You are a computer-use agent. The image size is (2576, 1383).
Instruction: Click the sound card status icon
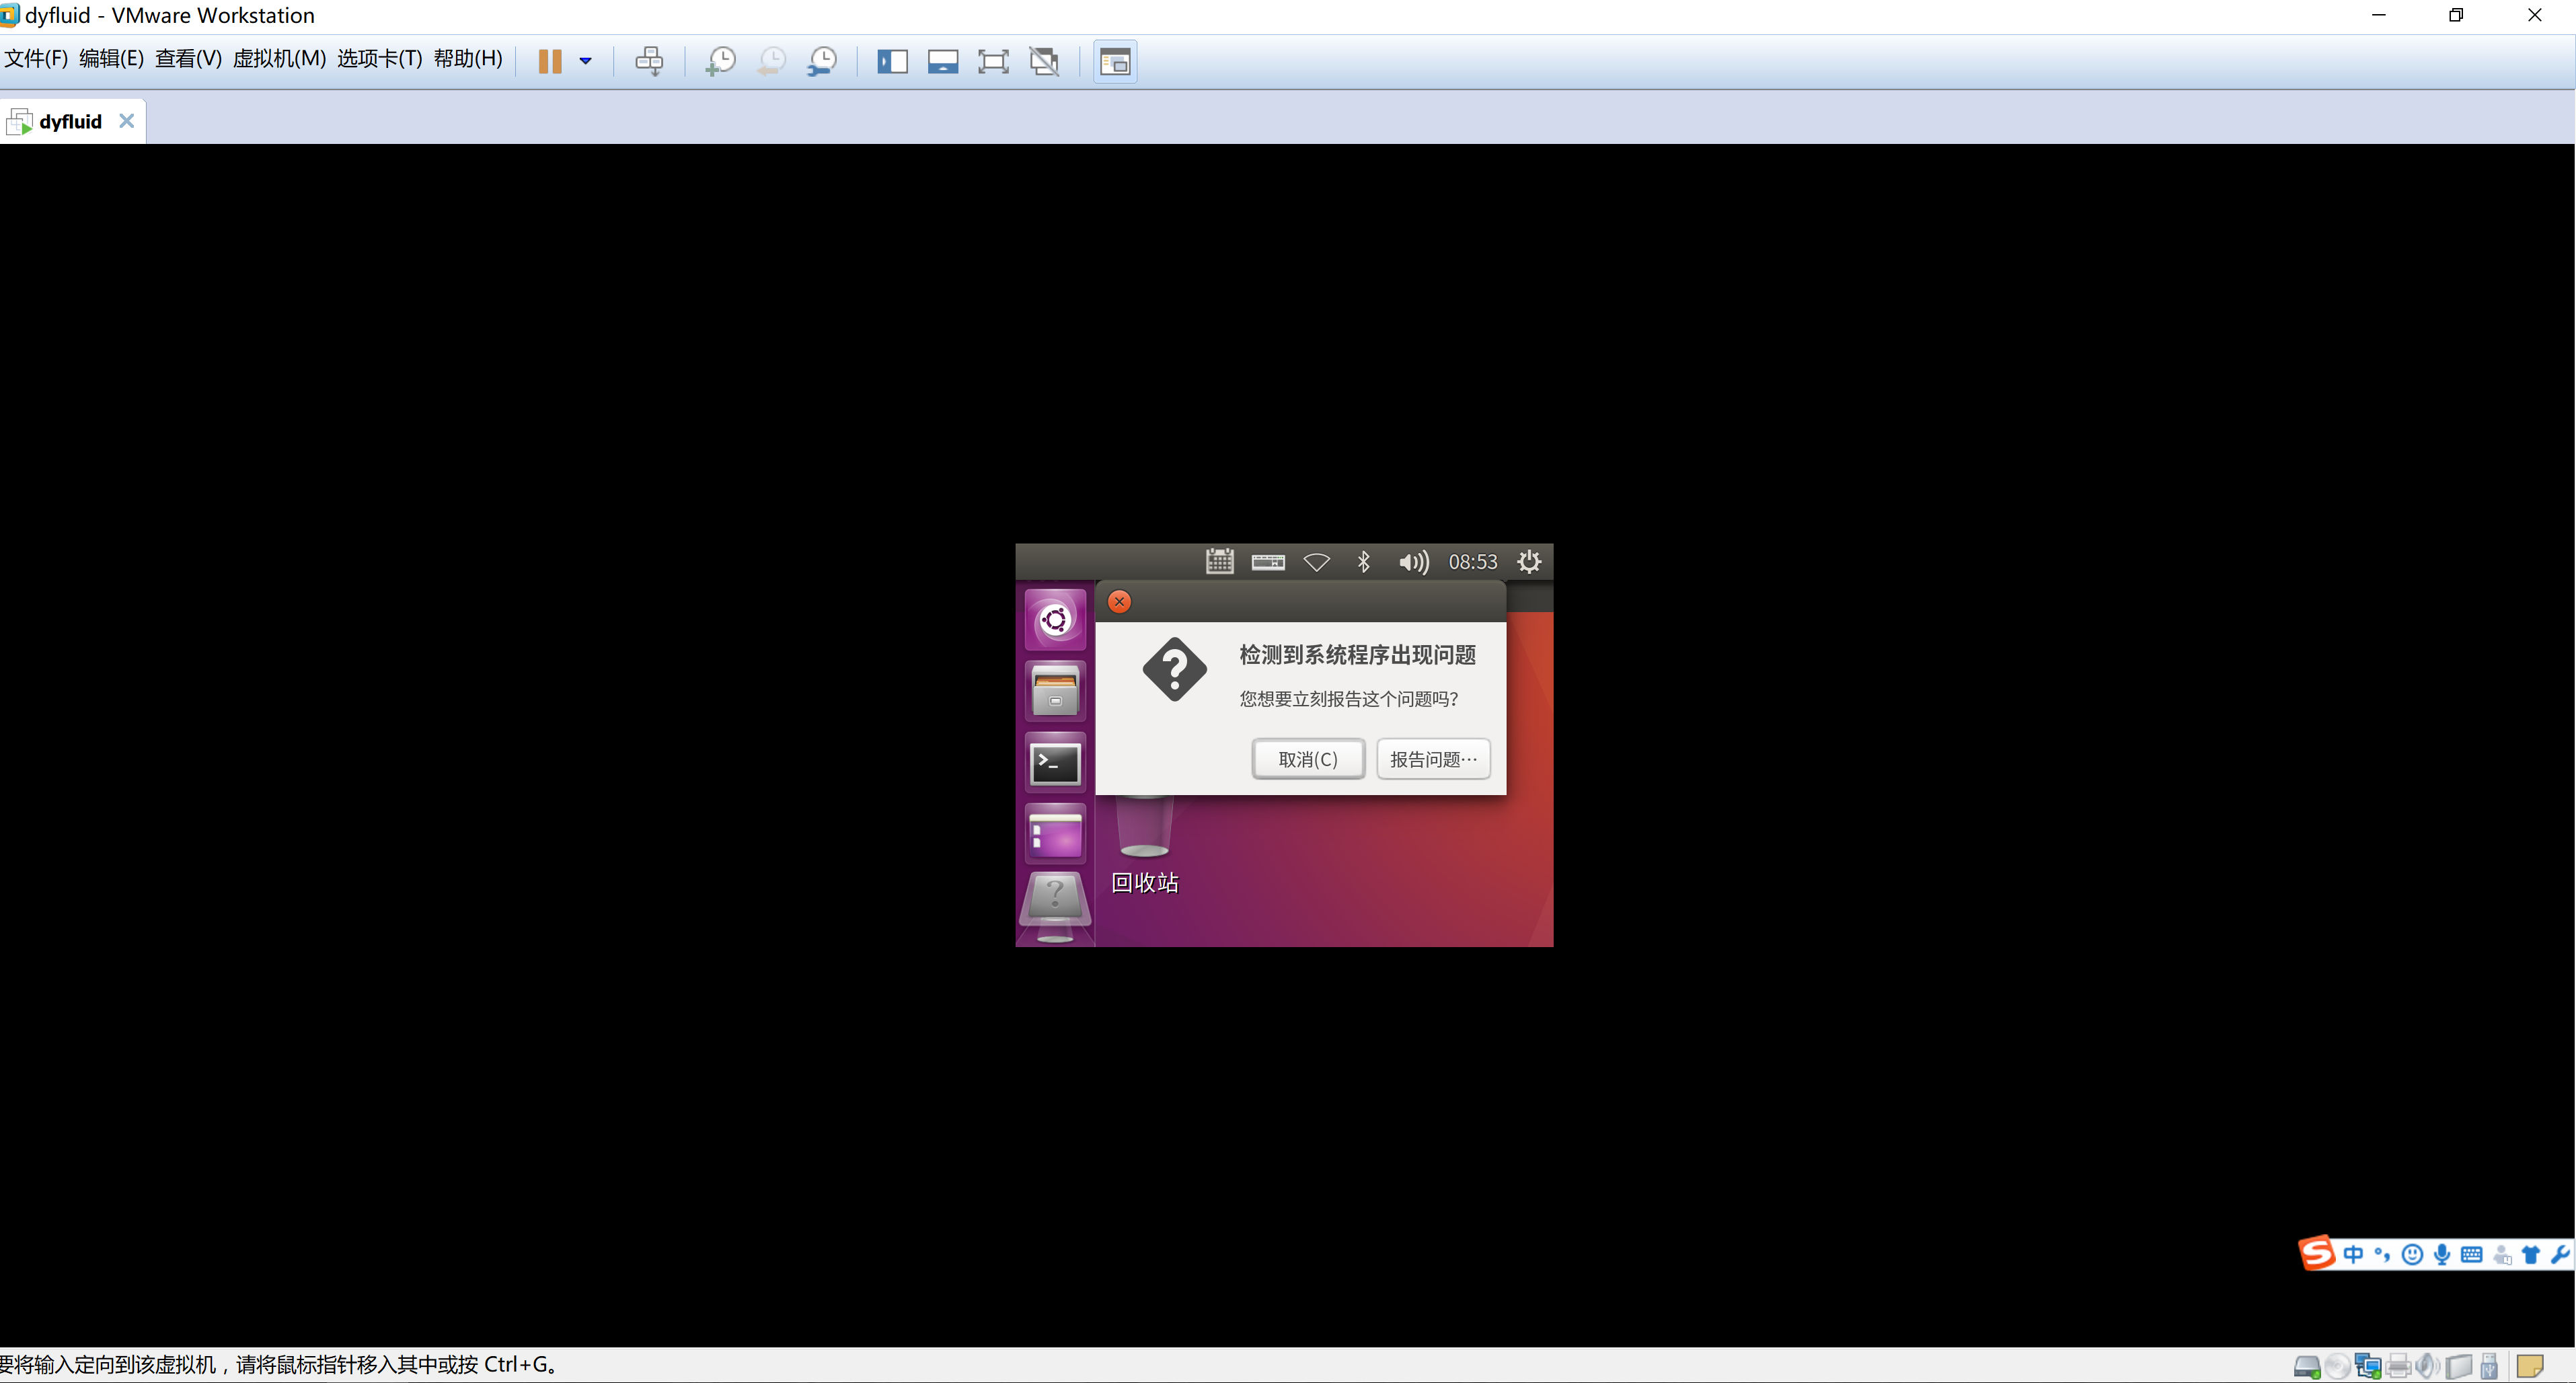click(x=2428, y=1366)
